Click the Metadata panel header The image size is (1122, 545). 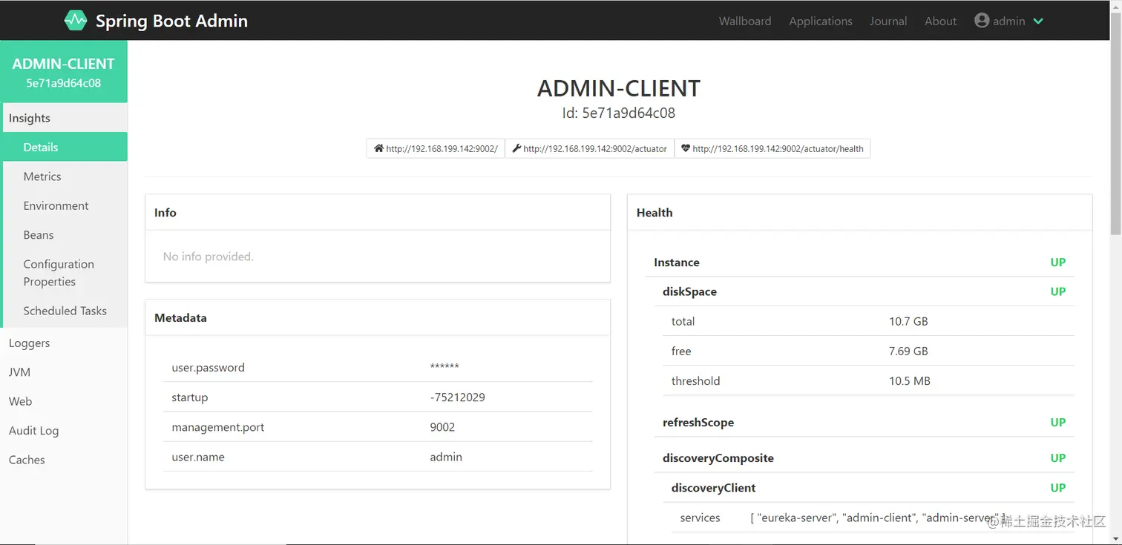tap(378, 318)
